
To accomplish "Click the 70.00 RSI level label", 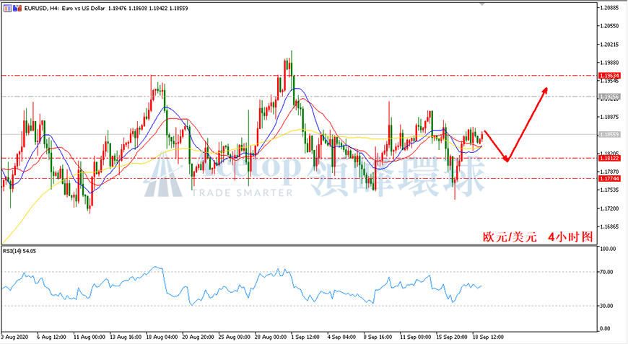I will coord(606,272).
